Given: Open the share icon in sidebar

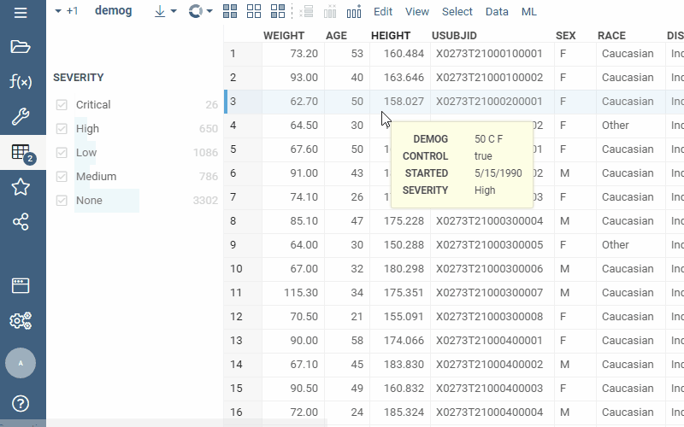Looking at the screenshot, I should (21, 222).
